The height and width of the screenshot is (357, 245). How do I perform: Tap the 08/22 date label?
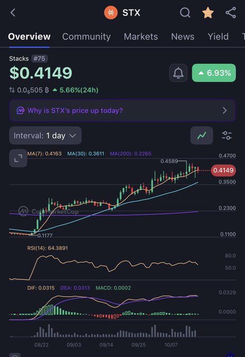pyautogui.click(x=42, y=345)
